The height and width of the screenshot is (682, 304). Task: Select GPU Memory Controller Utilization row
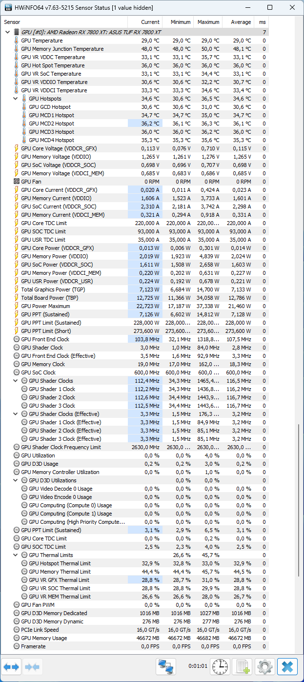pos(135,472)
